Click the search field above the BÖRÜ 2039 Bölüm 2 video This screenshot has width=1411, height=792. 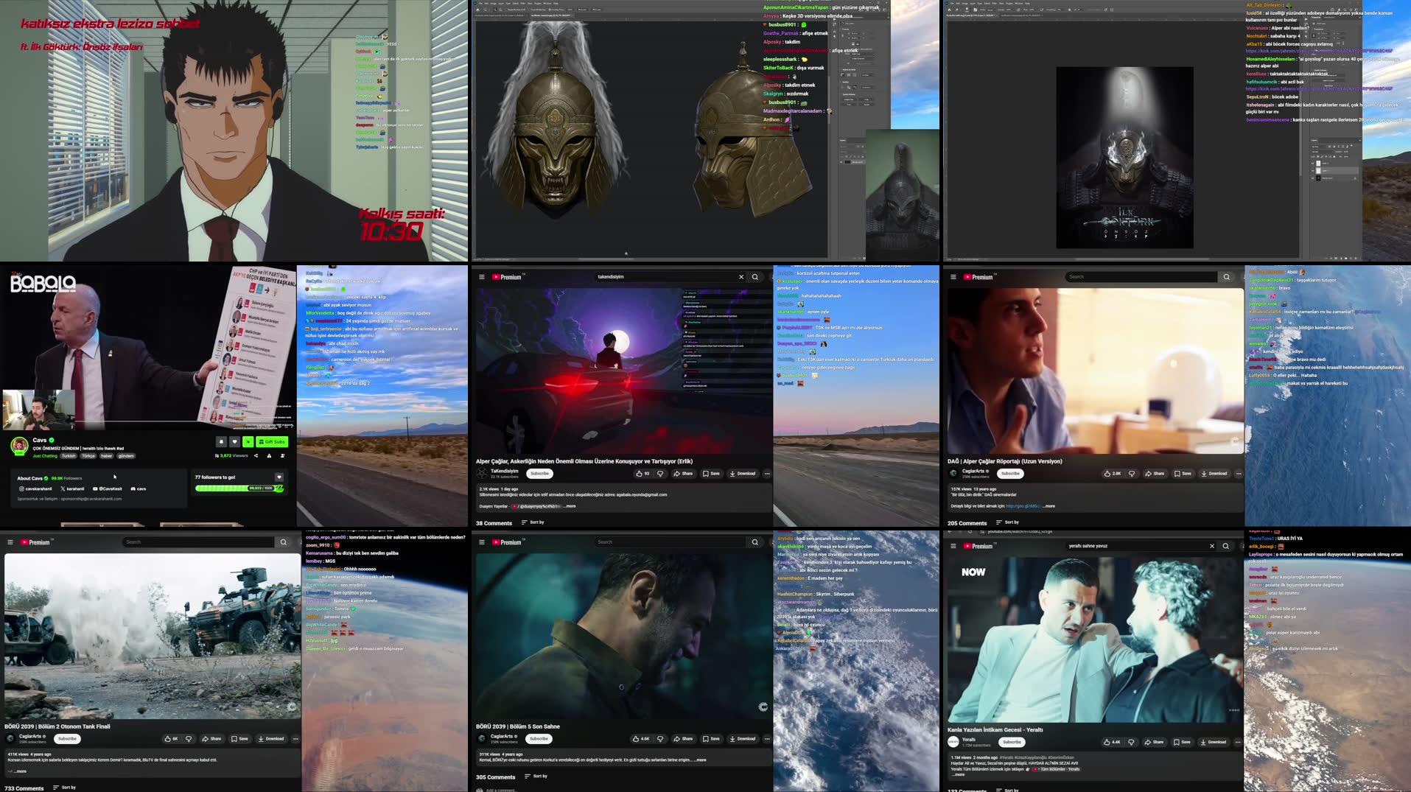pos(197,542)
